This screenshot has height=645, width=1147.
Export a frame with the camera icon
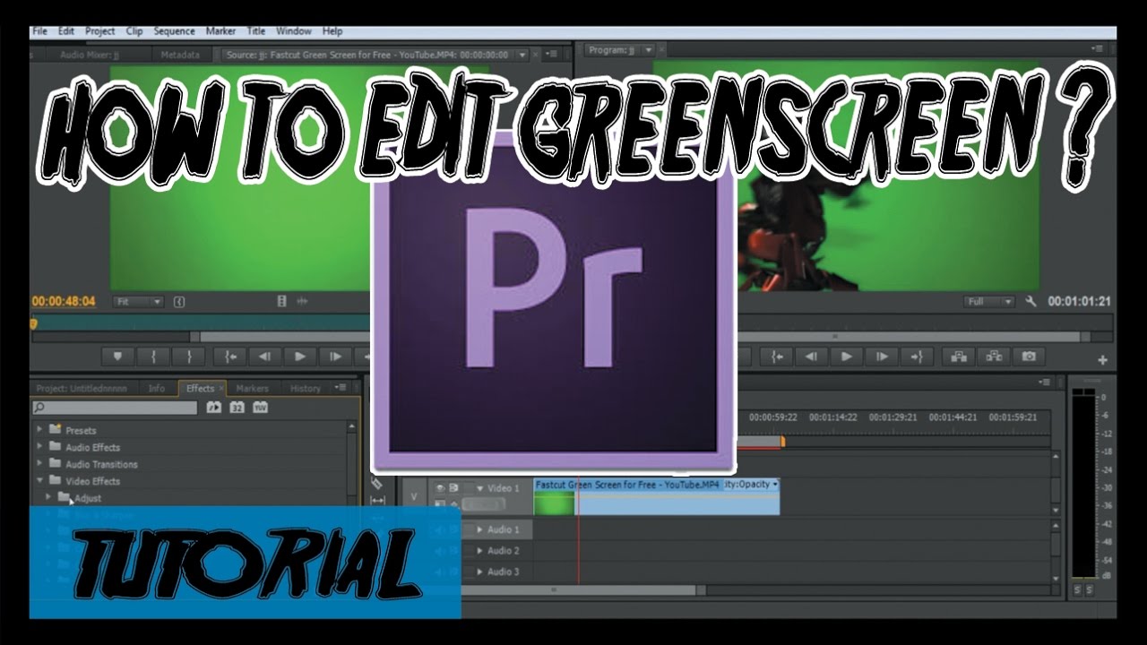1030,357
